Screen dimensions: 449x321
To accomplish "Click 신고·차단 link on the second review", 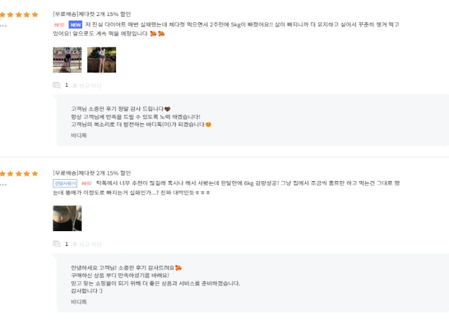I will (x=87, y=244).
